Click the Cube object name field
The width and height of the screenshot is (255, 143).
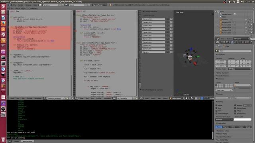(x=235, y=51)
